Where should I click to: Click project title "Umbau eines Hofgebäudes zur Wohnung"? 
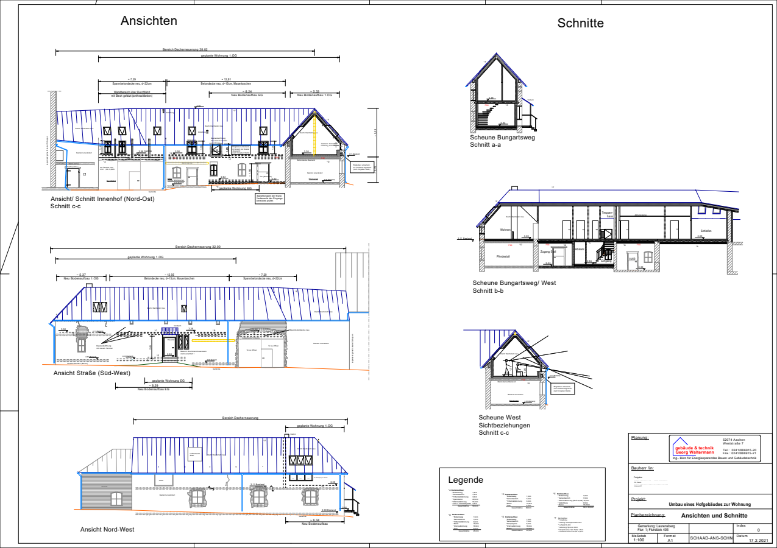(709, 504)
